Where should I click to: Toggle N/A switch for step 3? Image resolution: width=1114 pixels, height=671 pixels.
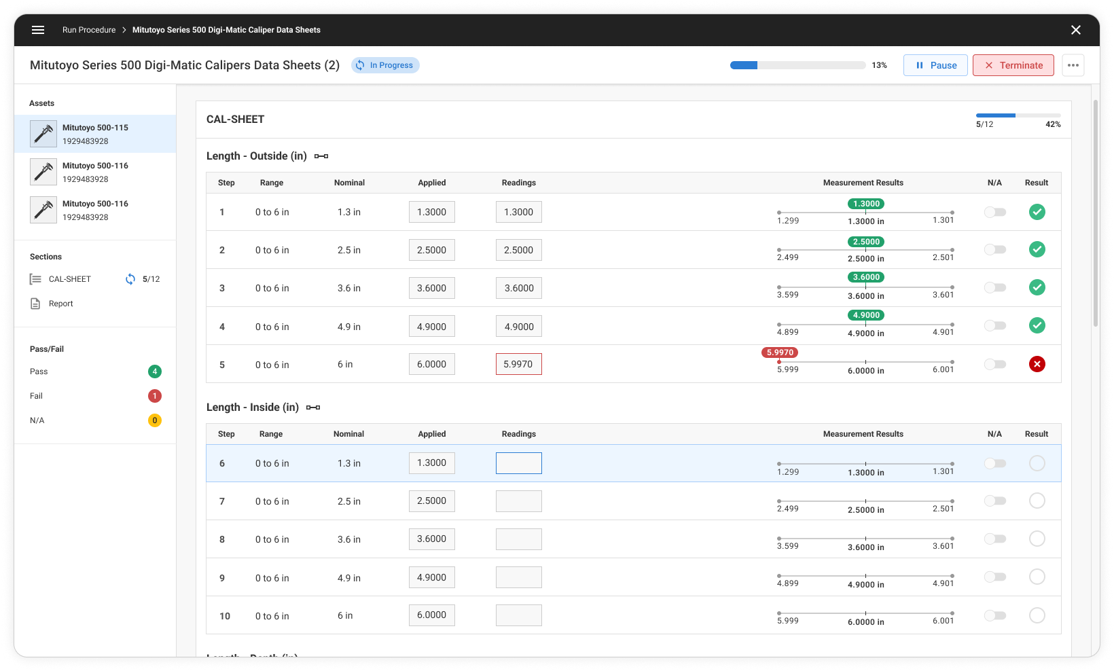pos(995,288)
